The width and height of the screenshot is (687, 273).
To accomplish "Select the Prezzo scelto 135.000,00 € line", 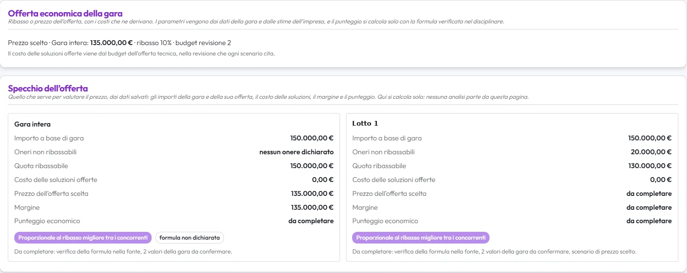I will [x=120, y=43].
